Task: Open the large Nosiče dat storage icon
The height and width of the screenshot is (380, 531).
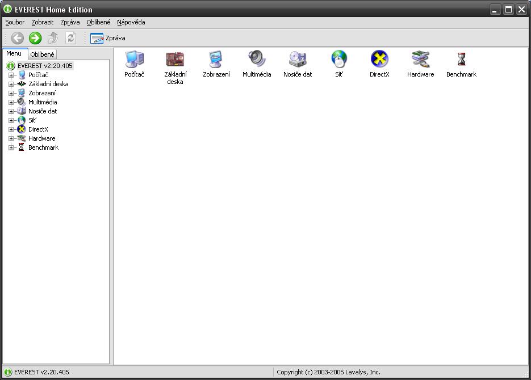Action: pos(298,59)
